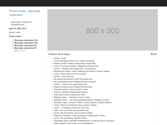Select the Mannings corporation-5% promo code
This screenshot has width=167, height=125.
[26, 45]
